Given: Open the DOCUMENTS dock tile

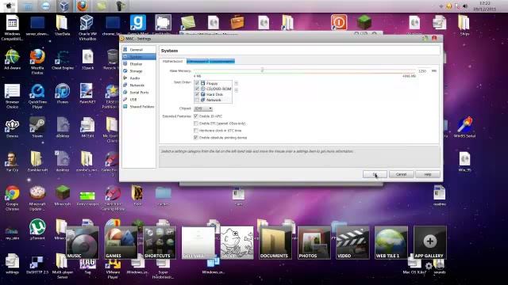Looking at the screenshot, I should 275,243.
